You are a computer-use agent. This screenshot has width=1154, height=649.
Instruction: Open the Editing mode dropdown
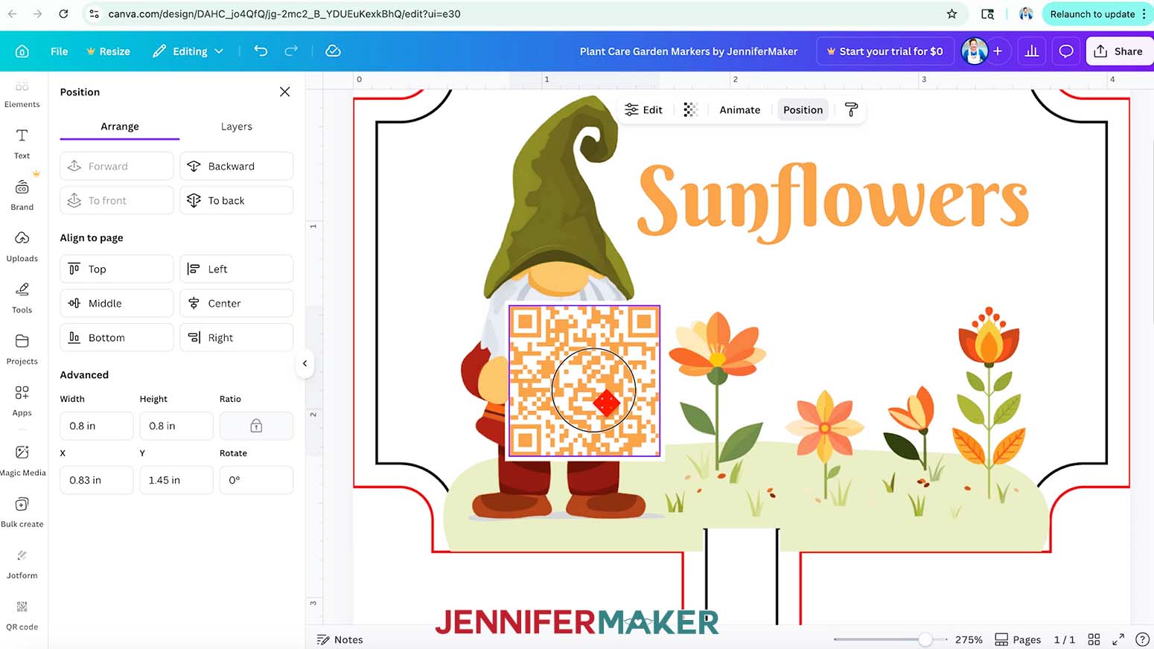tap(188, 51)
